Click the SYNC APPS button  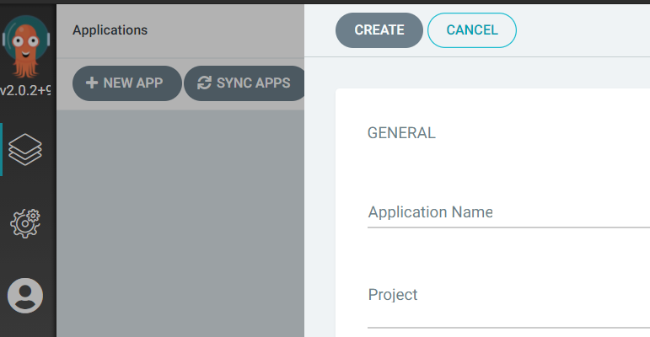pyautogui.click(x=245, y=83)
